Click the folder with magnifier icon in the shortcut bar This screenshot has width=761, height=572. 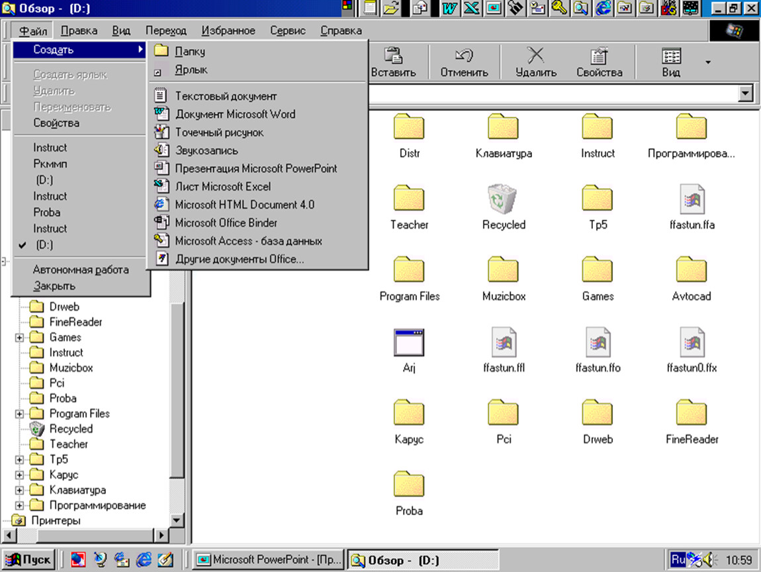click(x=581, y=8)
